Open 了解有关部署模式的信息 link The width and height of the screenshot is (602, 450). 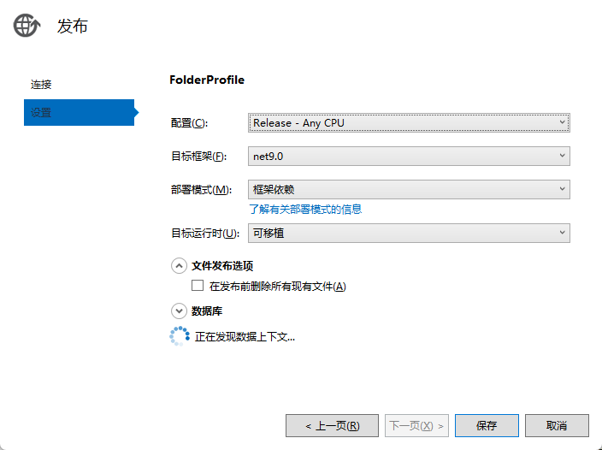point(305,209)
